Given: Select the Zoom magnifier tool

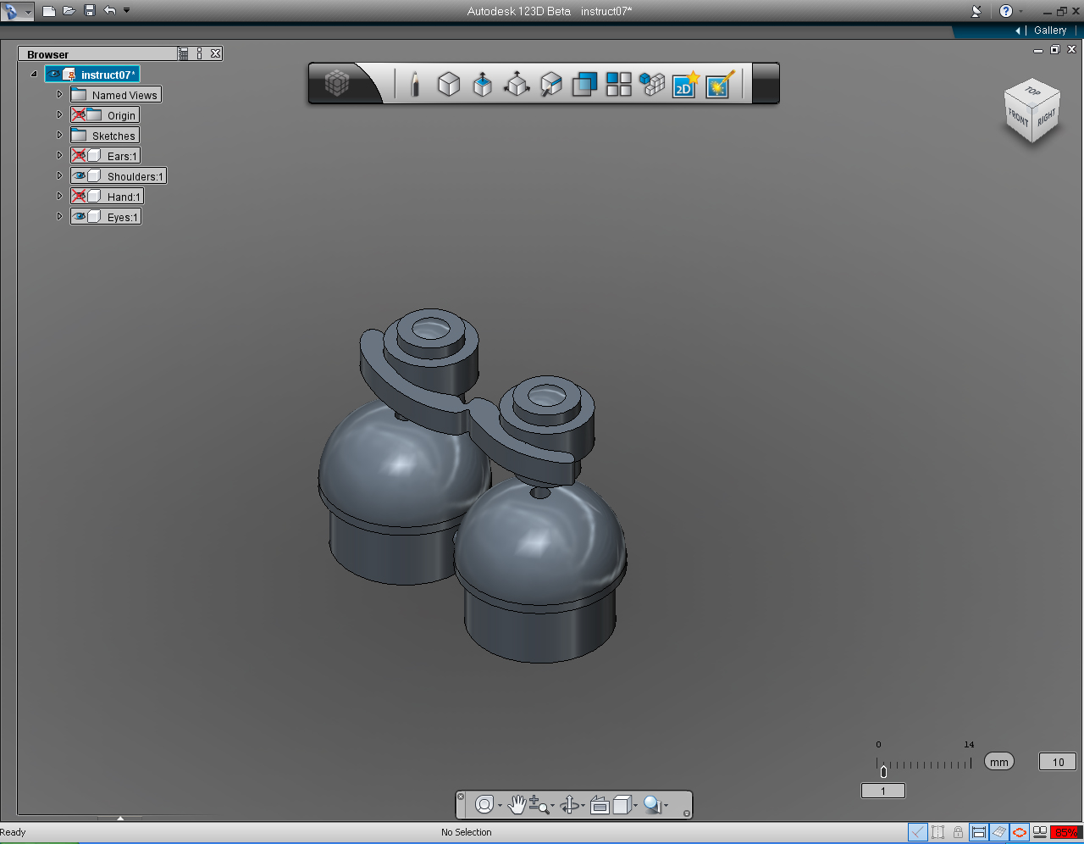Looking at the screenshot, I should coord(539,804).
